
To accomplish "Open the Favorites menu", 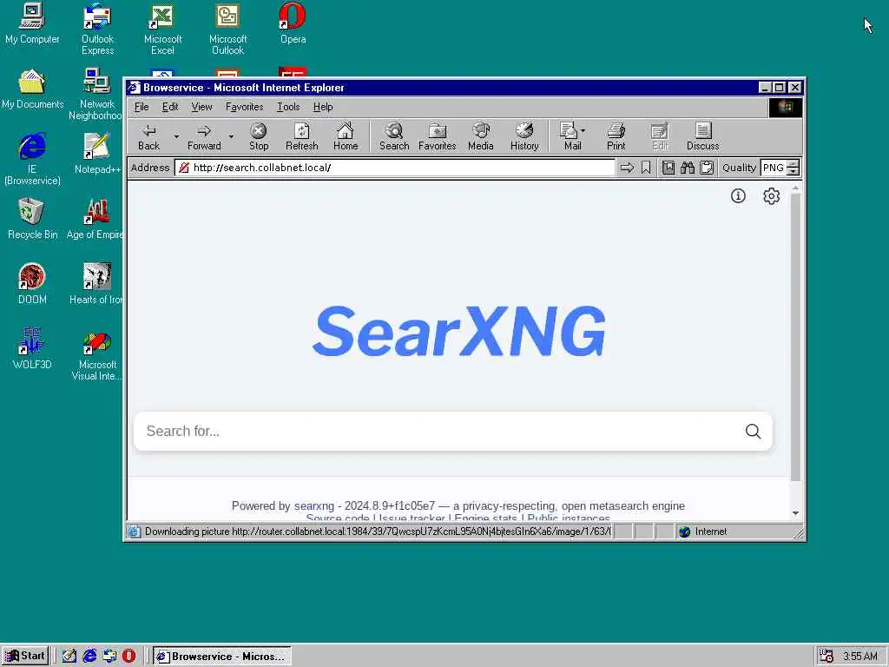I will [244, 107].
